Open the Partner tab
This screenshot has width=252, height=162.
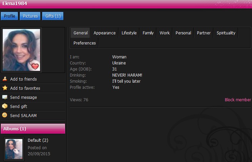203,33
